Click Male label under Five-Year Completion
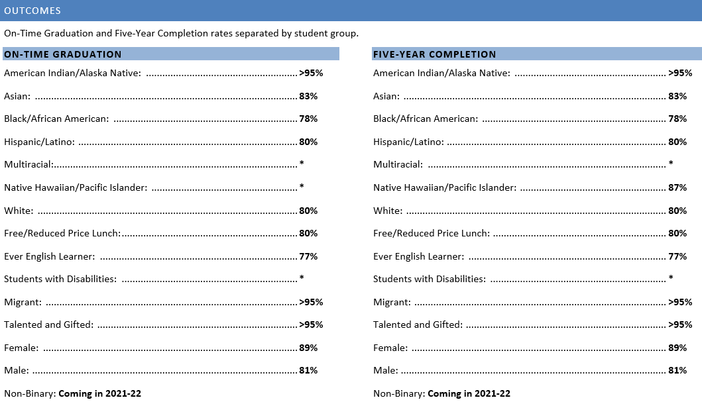This screenshot has width=702, height=402. point(385,370)
